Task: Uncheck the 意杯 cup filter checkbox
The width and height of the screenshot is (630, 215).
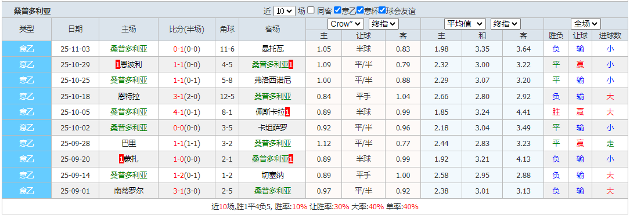Action: click(360, 10)
